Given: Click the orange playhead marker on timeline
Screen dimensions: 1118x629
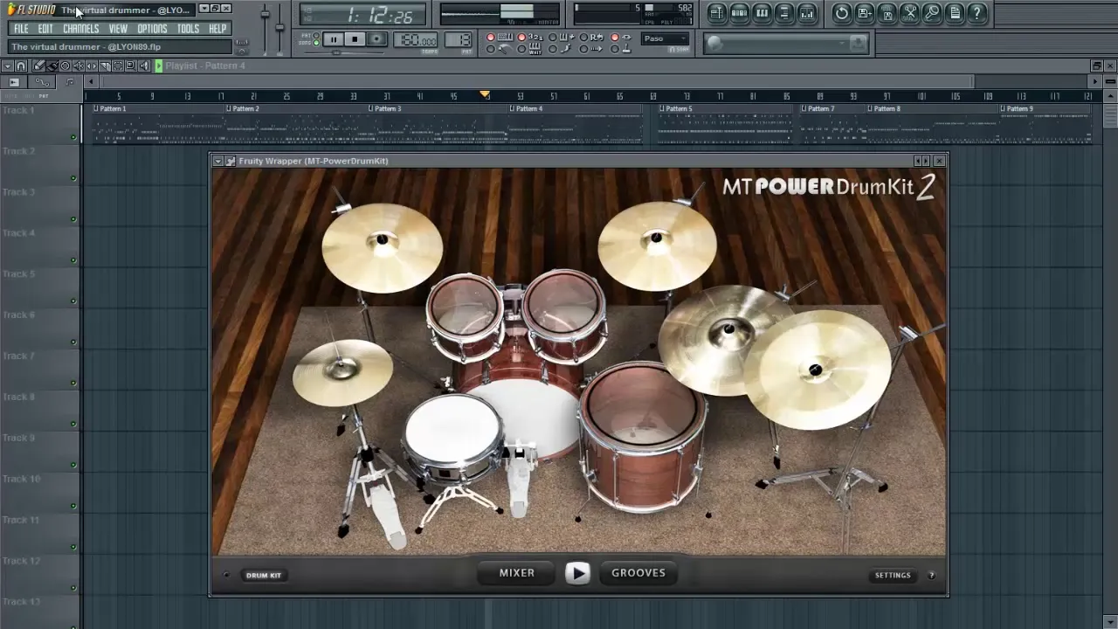Looking at the screenshot, I should click(x=485, y=95).
